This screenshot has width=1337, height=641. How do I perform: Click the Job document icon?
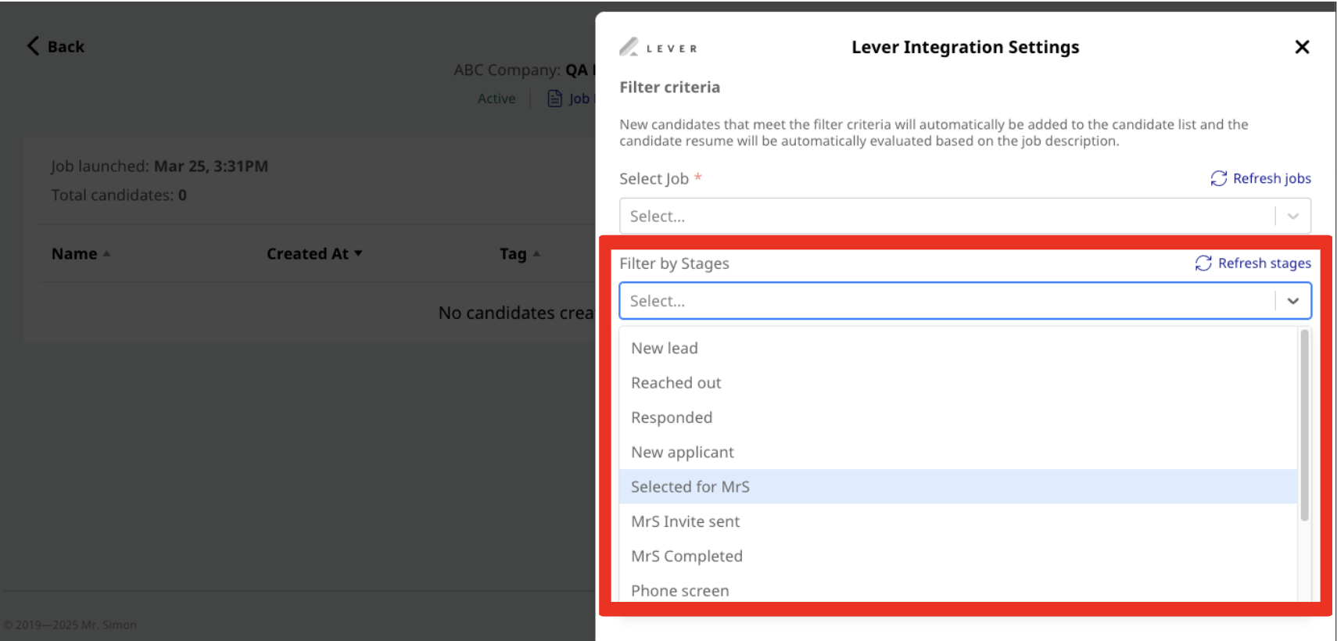coord(554,98)
